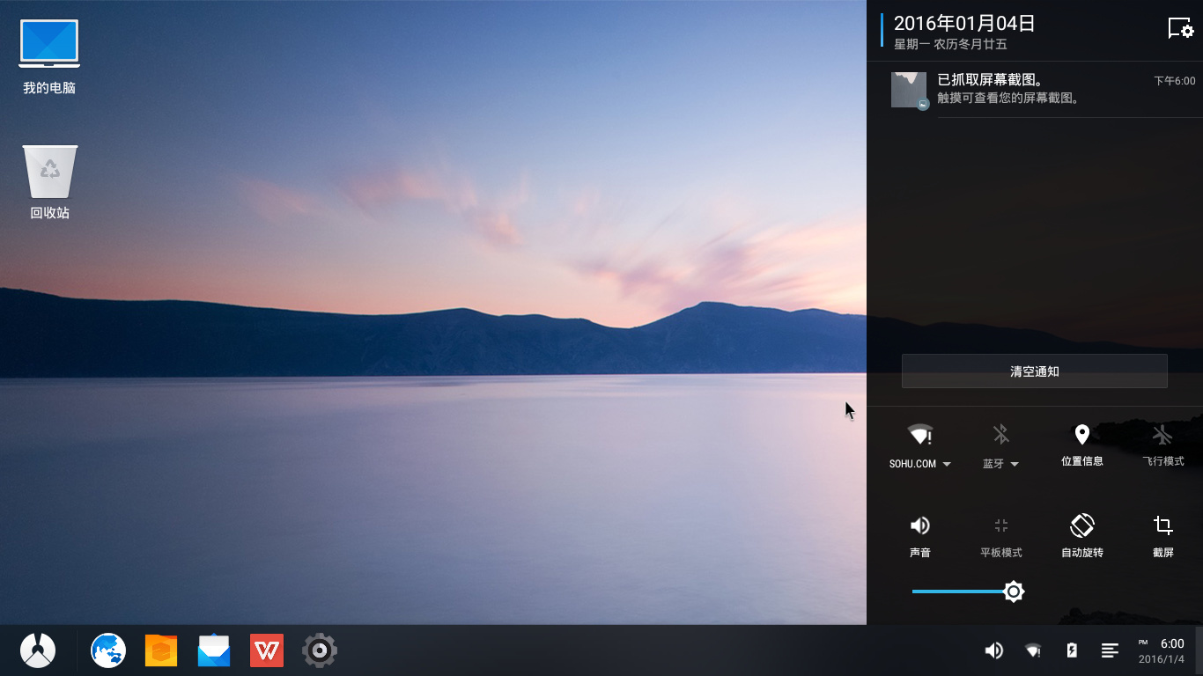Launch the red WPS Office app
The image size is (1203, 676).
coord(267,650)
